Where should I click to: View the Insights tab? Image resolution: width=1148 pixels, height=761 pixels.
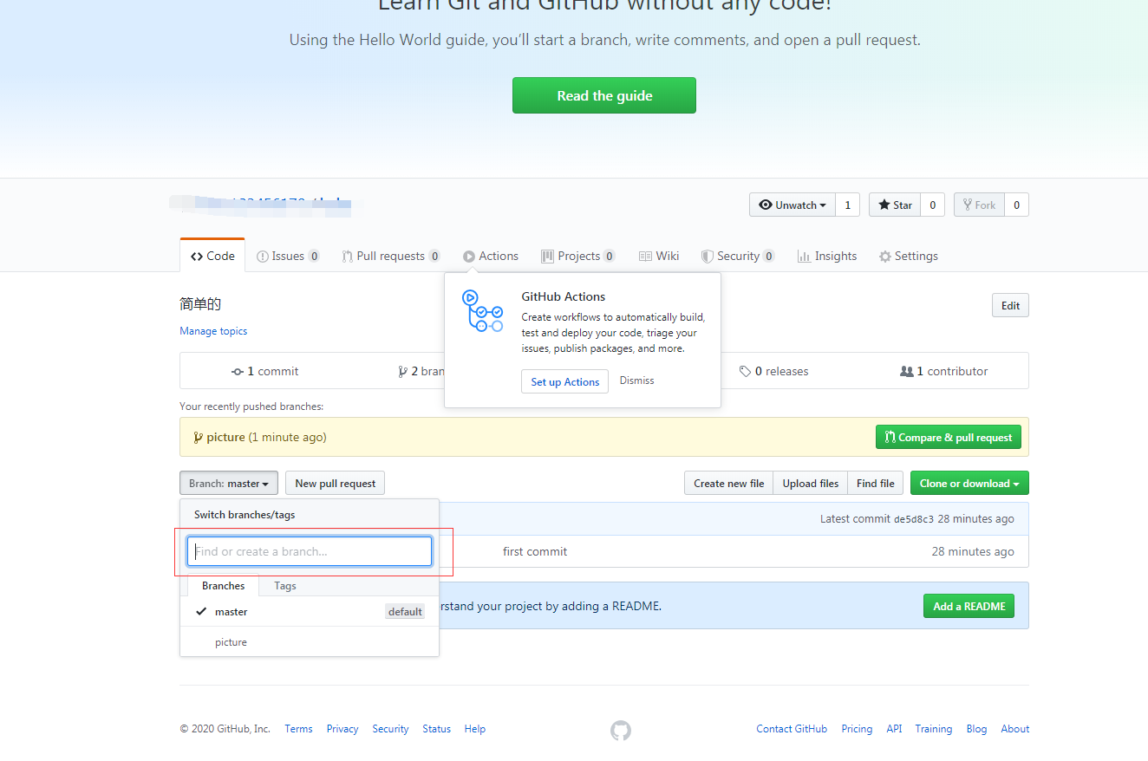tap(827, 256)
